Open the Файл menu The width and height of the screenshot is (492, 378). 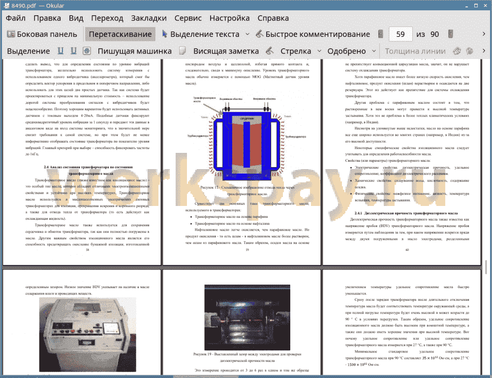pyautogui.click(x=15, y=18)
